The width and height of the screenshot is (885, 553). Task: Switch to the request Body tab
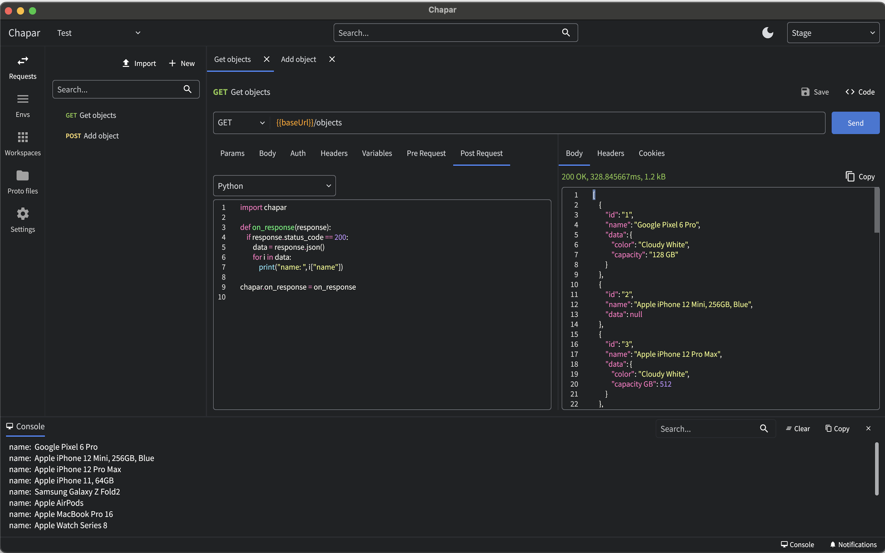pos(267,153)
